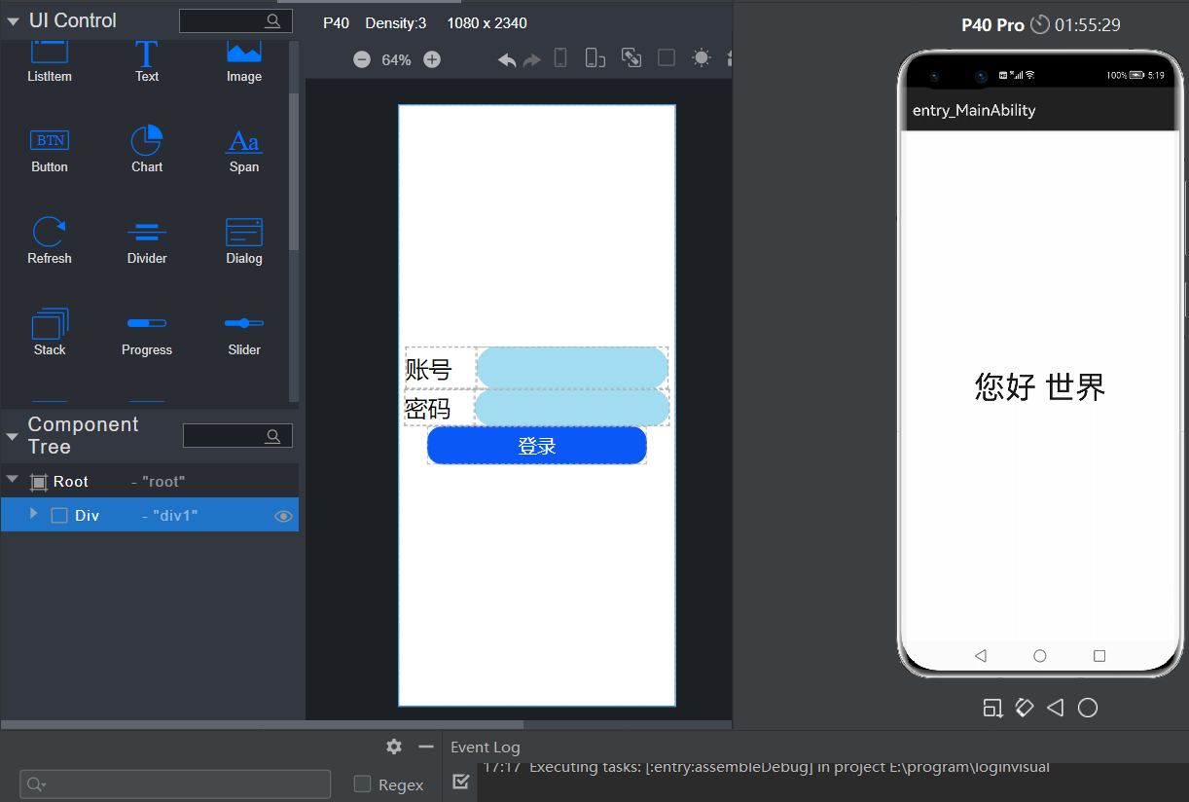Select the 密码 label on canvas
This screenshot has width=1189, height=802.
pos(428,409)
